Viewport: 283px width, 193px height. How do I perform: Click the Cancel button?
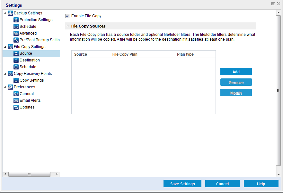coord(222,183)
